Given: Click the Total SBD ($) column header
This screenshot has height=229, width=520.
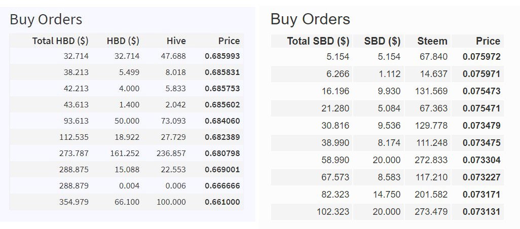Looking at the screenshot, I should (318, 41).
